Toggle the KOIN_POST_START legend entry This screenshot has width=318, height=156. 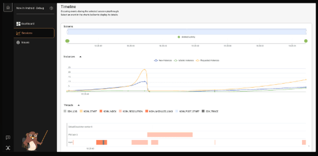point(187,111)
